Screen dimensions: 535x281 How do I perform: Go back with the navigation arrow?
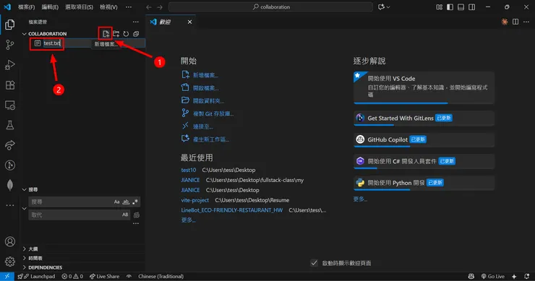[x=149, y=7]
